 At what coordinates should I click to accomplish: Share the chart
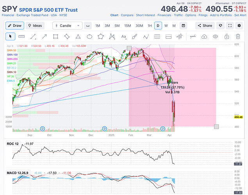[205, 26]
